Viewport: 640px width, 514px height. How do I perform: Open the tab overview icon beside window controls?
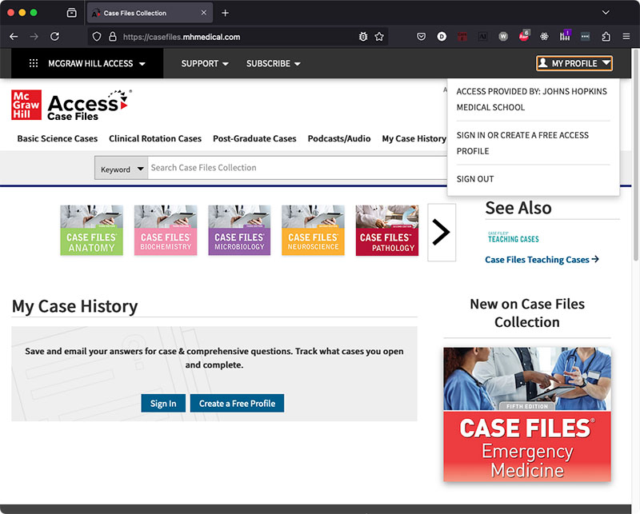tap(71, 13)
